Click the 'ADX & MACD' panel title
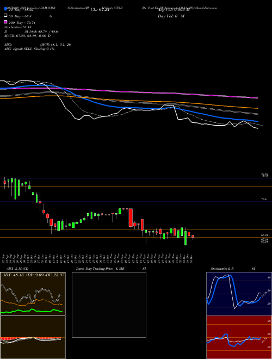Screen dimensions: 272x359 coord(17,269)
